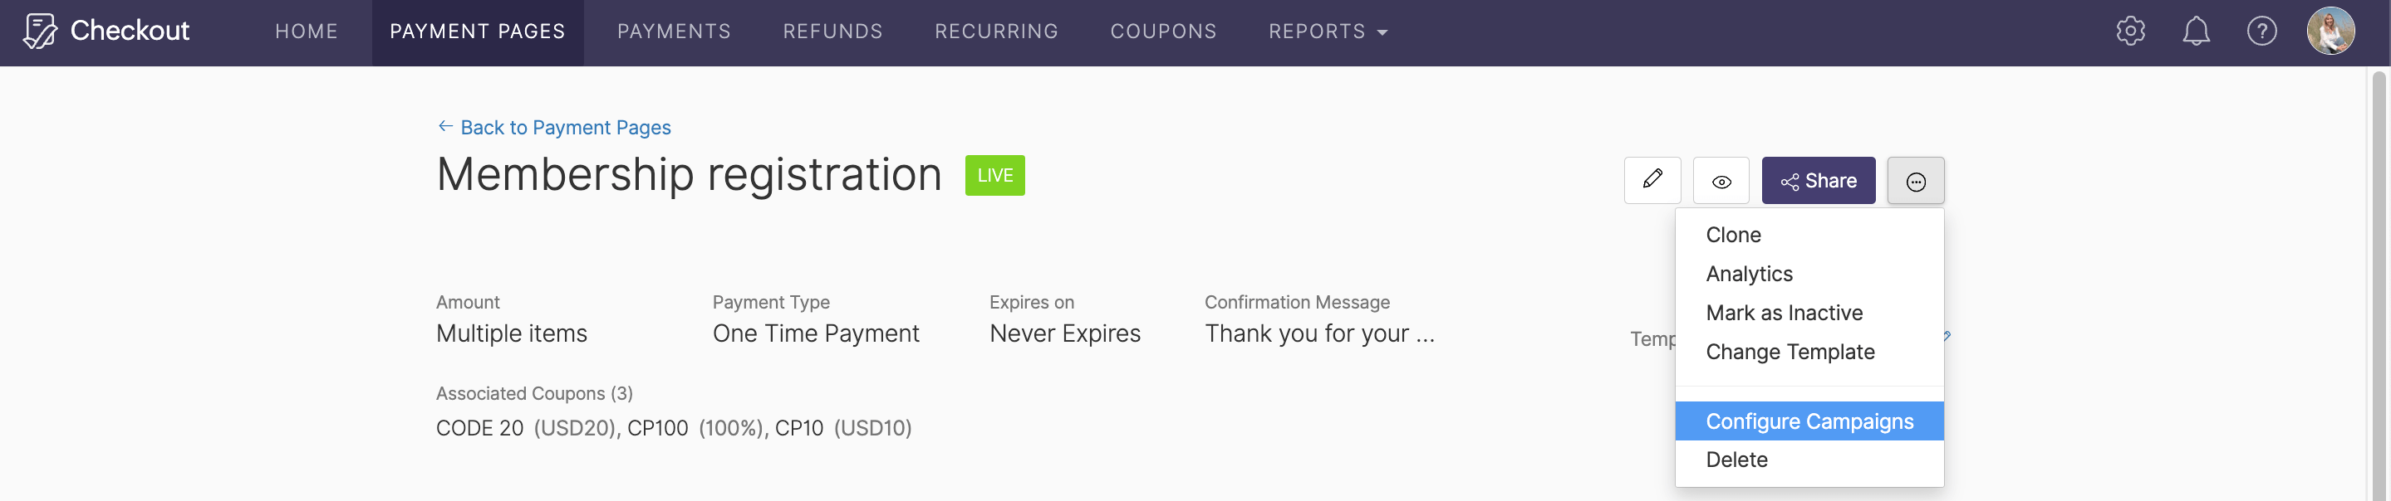Image resolution: width=2391 pixels, height=501 pixels.
Task: Open the profile avatar menu
Action: pyautogui.click(x=2330, y=31)
